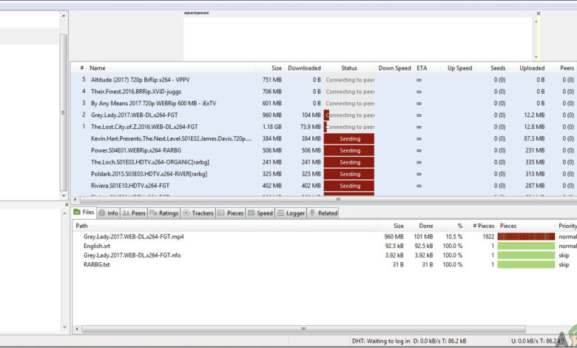Screen dimensions: 577x348
Task: Sort torrents by Size column header
Action: [x=277, y=68]
